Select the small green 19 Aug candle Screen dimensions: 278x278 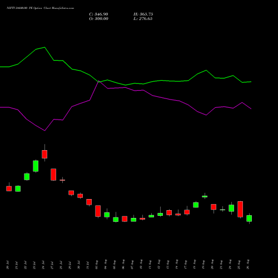pyautogui.click(x=205, y=196)
